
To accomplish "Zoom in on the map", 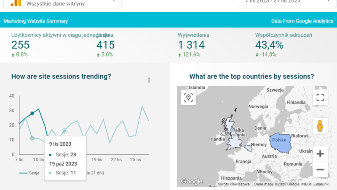I will click(x=320, y=154).
